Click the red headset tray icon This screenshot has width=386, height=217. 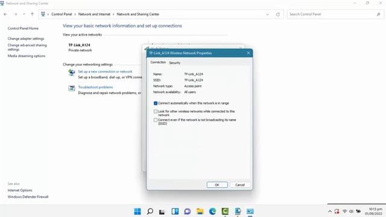coord(337,212)
